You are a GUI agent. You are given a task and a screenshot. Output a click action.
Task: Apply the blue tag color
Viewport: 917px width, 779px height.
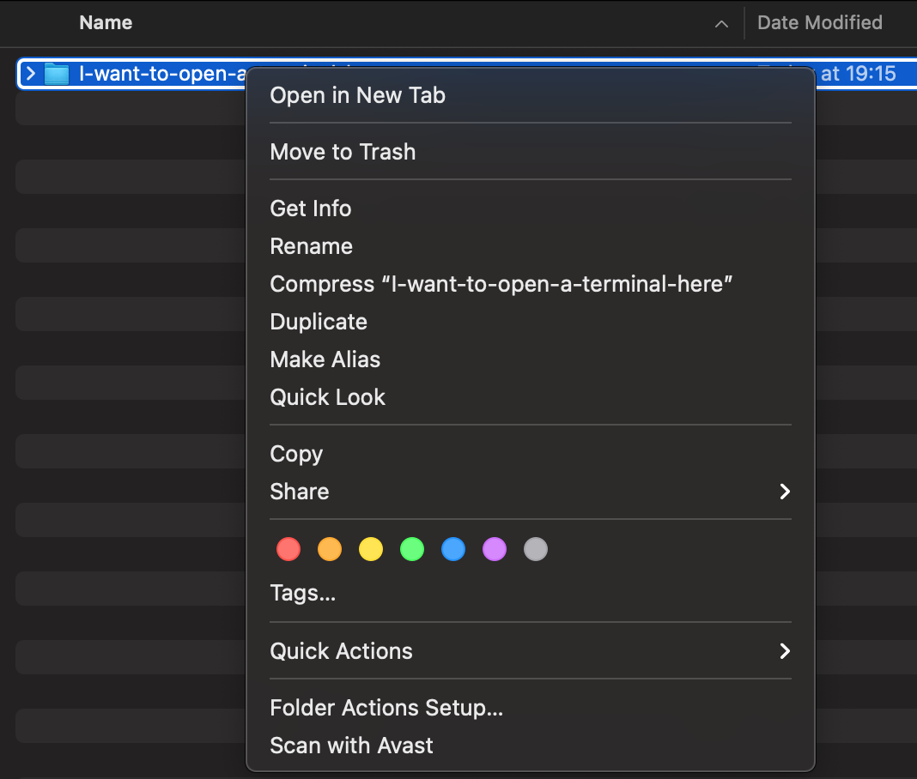coord(453,549)
